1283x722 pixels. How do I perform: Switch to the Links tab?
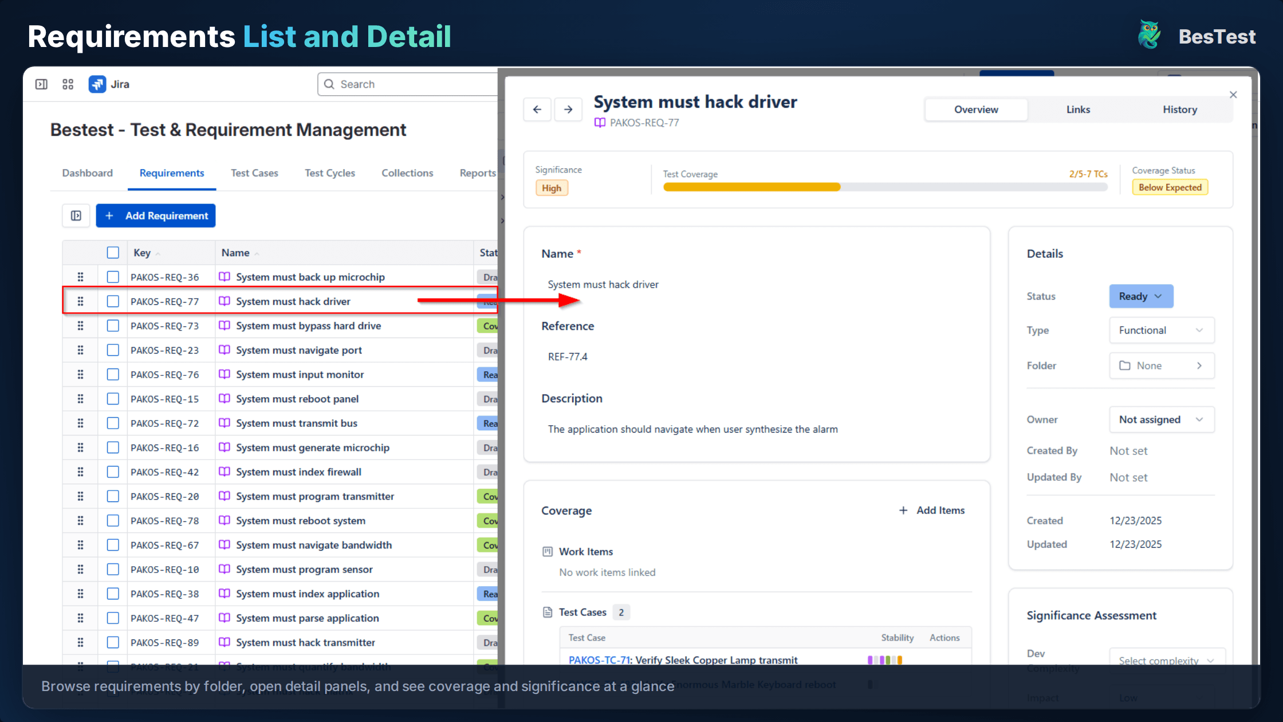click(1077, 109)
